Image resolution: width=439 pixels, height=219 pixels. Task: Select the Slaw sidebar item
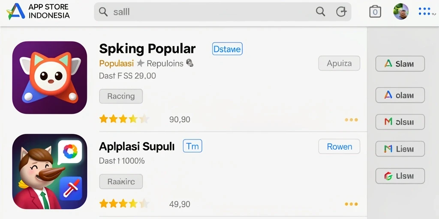tap(400, 64)
